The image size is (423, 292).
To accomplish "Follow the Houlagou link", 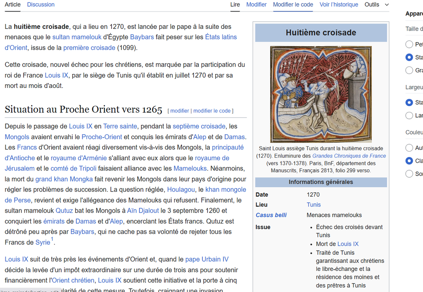I will click(181, 190).
